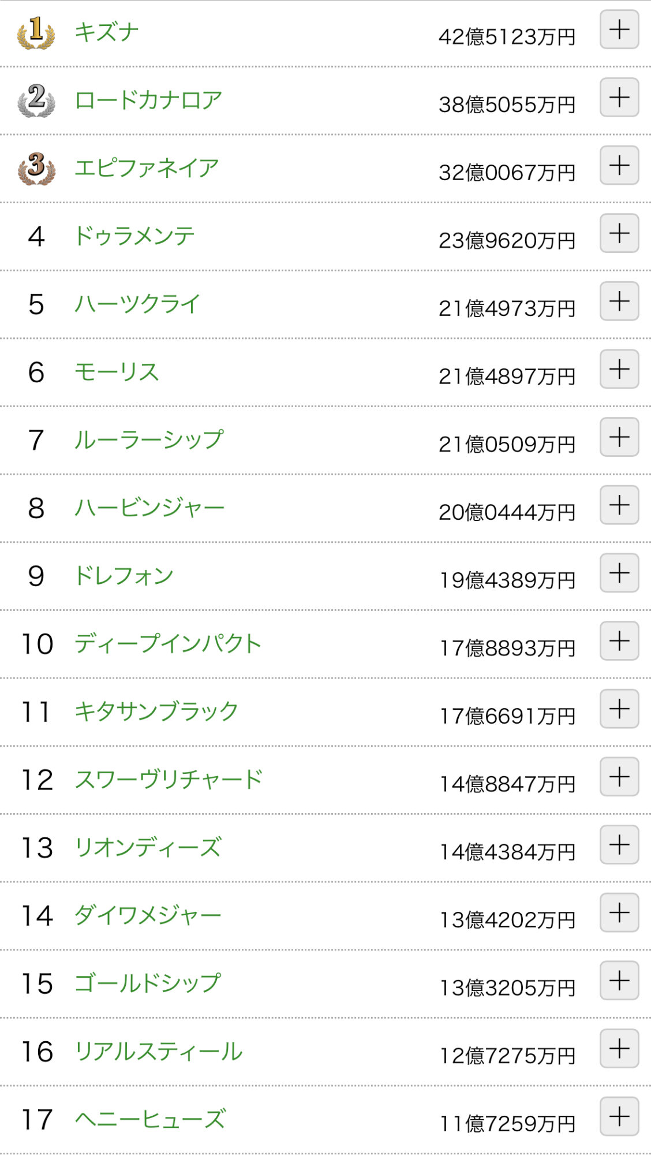Open the ゴールドシップ link
The height and width of the screenshot is (1155, 651).
[148, 983]
